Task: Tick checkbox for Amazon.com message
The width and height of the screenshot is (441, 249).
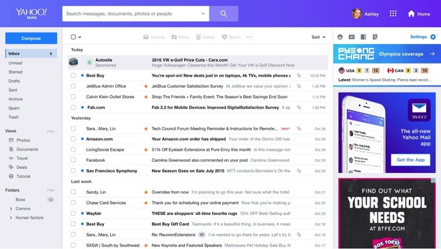Action: click(x=73, y=139)
